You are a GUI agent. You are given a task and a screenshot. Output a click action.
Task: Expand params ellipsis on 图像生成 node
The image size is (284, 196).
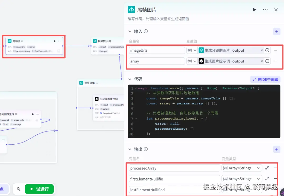37,120
